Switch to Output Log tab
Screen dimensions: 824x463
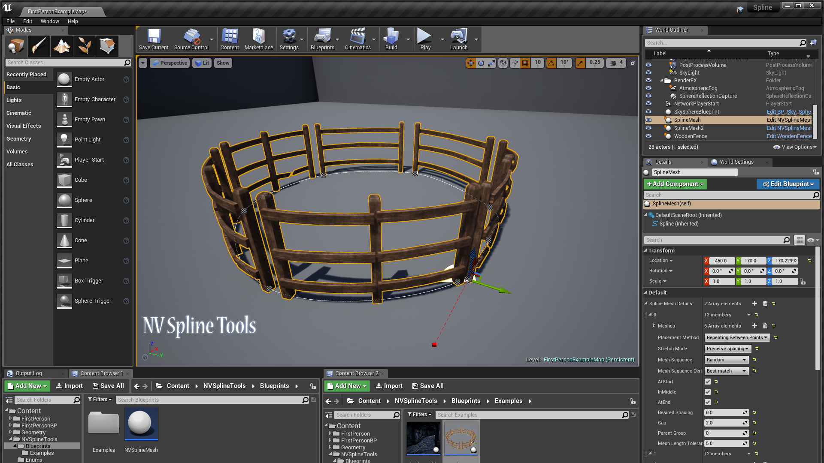pos(29,373)
